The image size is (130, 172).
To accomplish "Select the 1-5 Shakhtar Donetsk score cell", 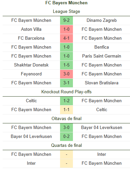I will tap(66, 65).
